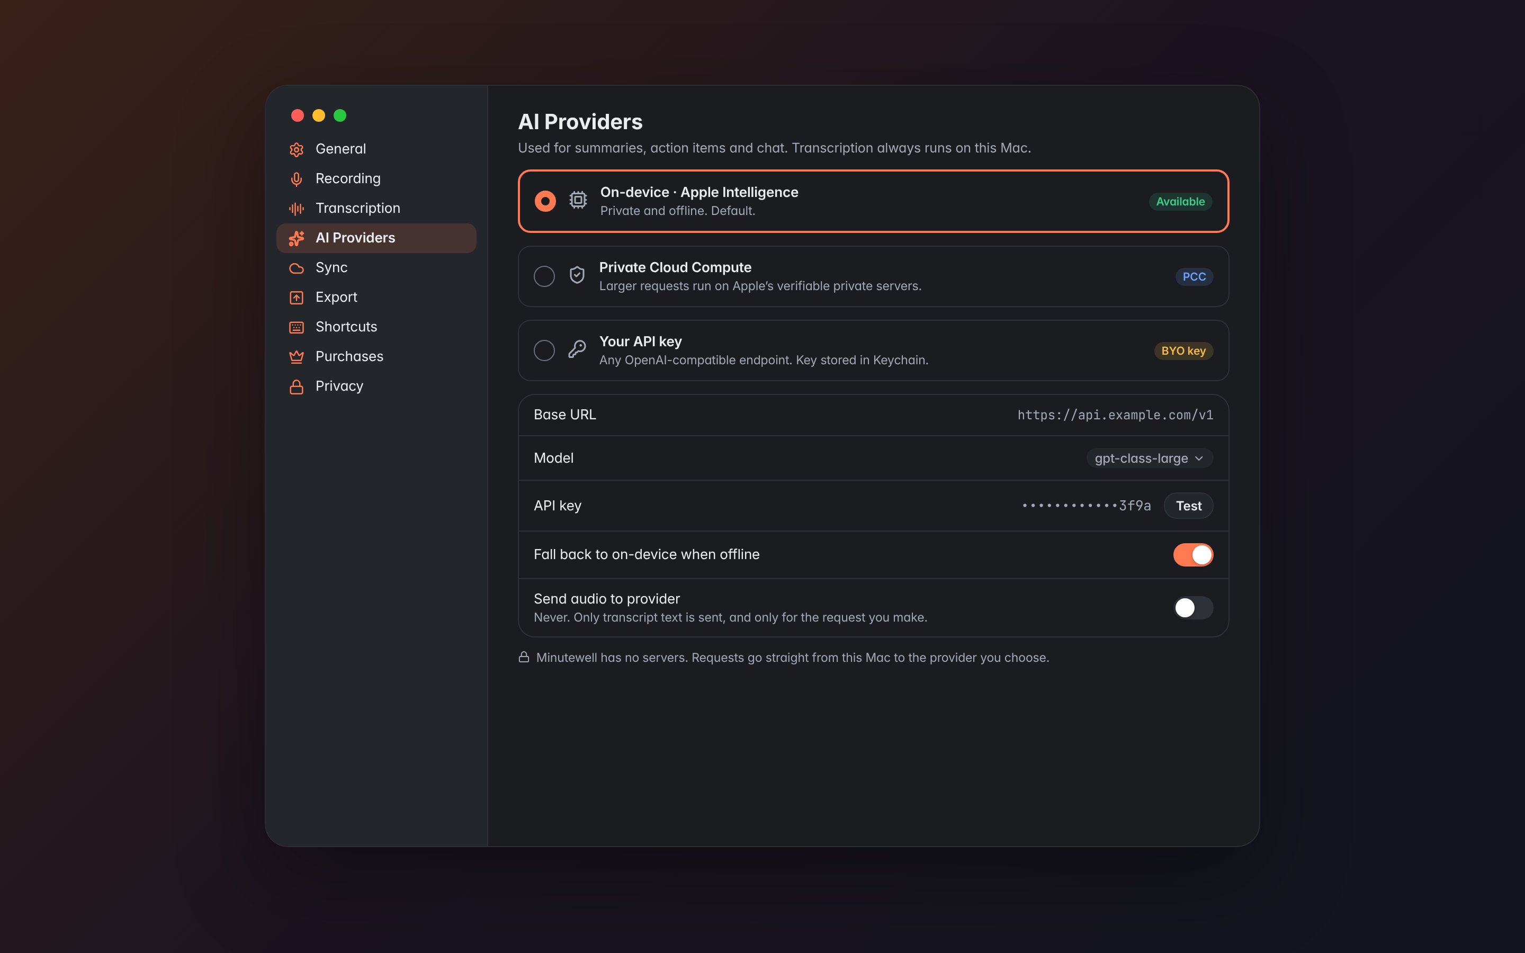The height and width of the screenshot is (953, 1525).
Task: Click the Privacy lock icon in sidebar
Action: click(x=296, y=386)
